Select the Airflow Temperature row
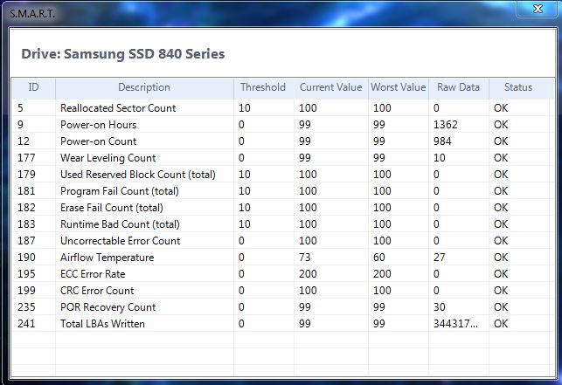 pos(281,258)
